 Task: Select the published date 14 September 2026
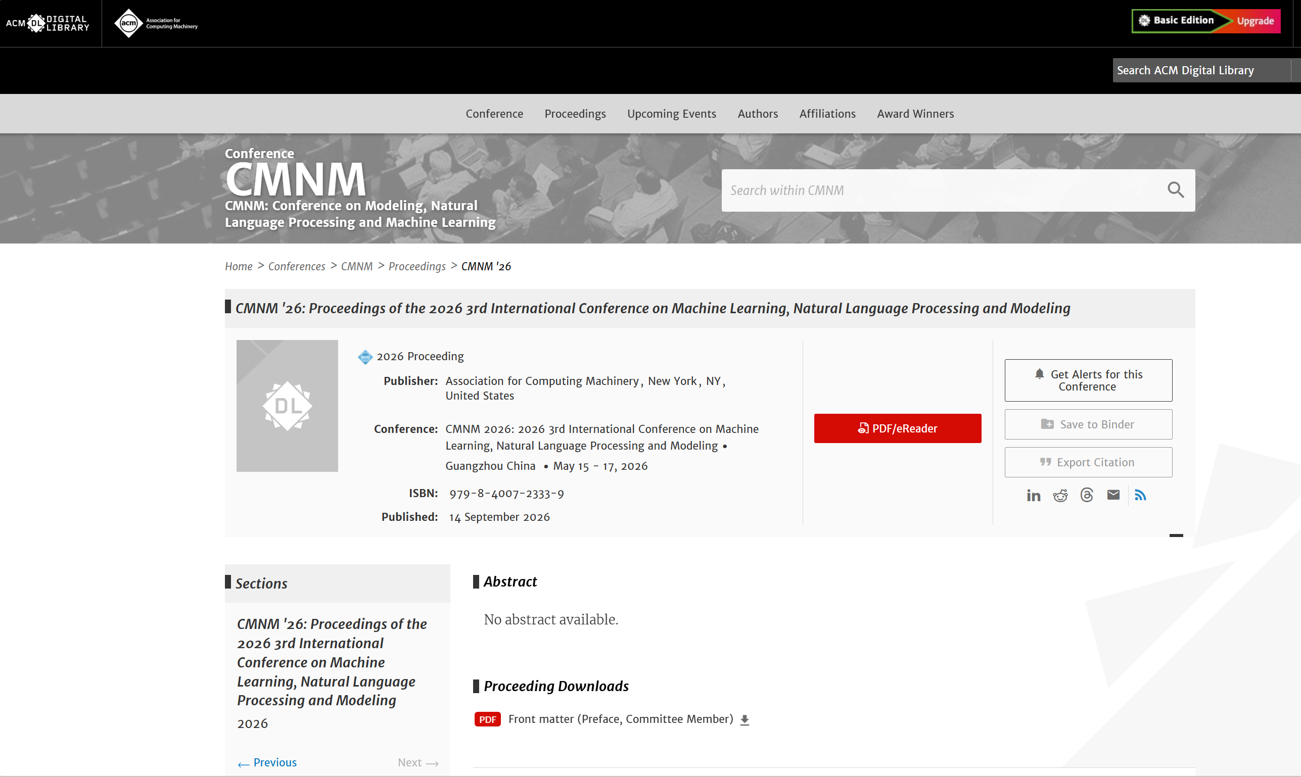pyautogui.click(x=499, y=517)
